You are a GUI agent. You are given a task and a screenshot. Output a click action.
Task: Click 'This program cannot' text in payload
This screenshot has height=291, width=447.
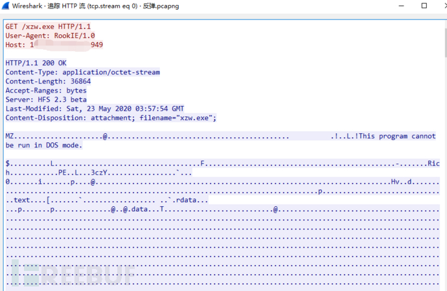tap(397, 136)
